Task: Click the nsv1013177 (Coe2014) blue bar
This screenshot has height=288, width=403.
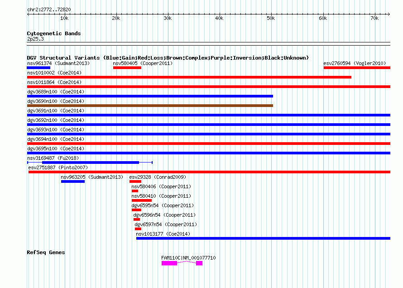Action: (263, 238)
